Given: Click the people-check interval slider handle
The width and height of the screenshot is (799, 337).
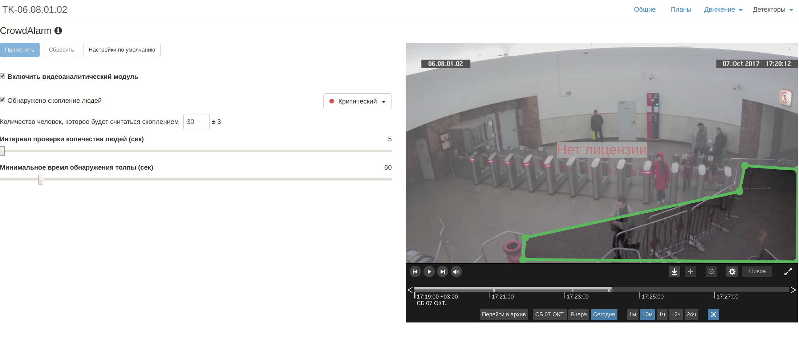Looking at the screenshot, I should click(3, 151).
